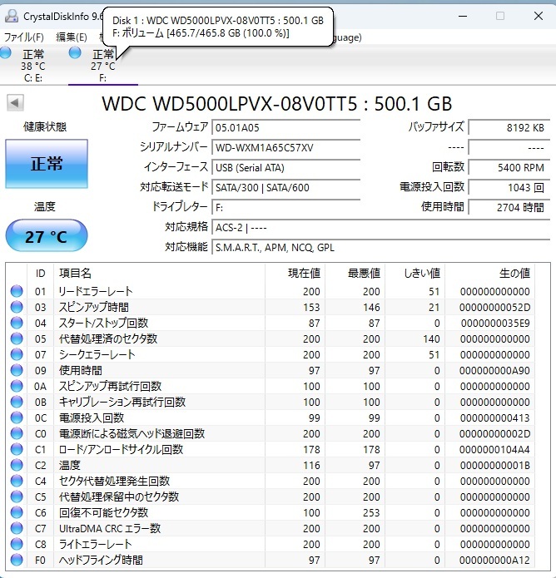Select raw value 0000000035E9
The image size is (556, 578).
[x=495, y=324]
